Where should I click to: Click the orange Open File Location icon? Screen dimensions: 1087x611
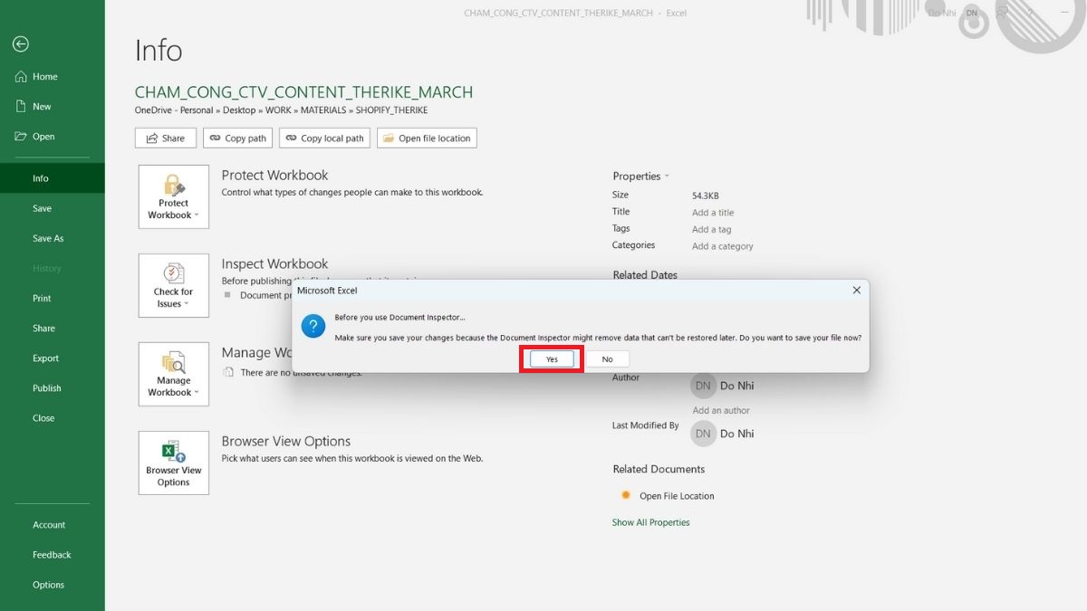point(626,495)
